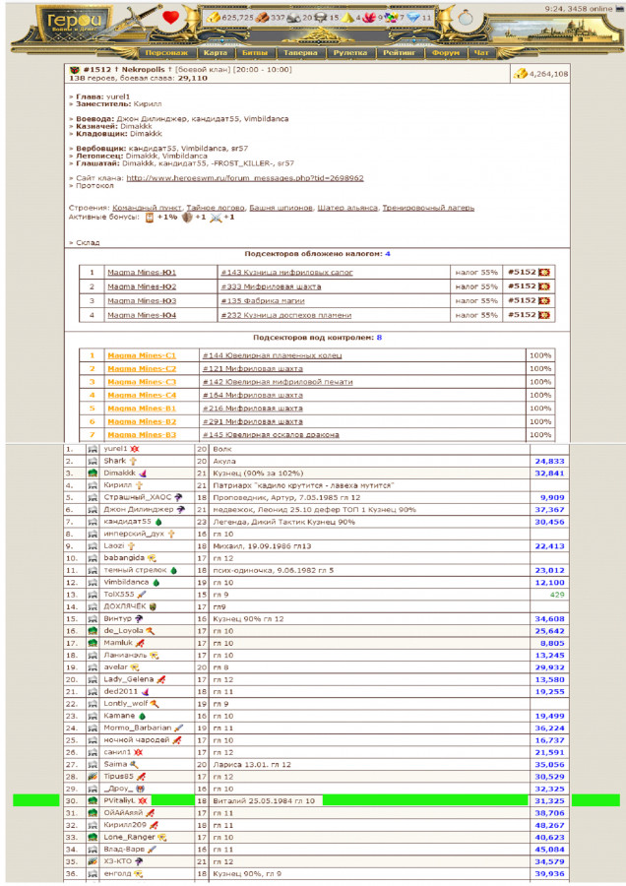Viewport: 626px width, 886px height.
Task: Open the Склад link
Action: pyautogui.click(x=88, y=242)
